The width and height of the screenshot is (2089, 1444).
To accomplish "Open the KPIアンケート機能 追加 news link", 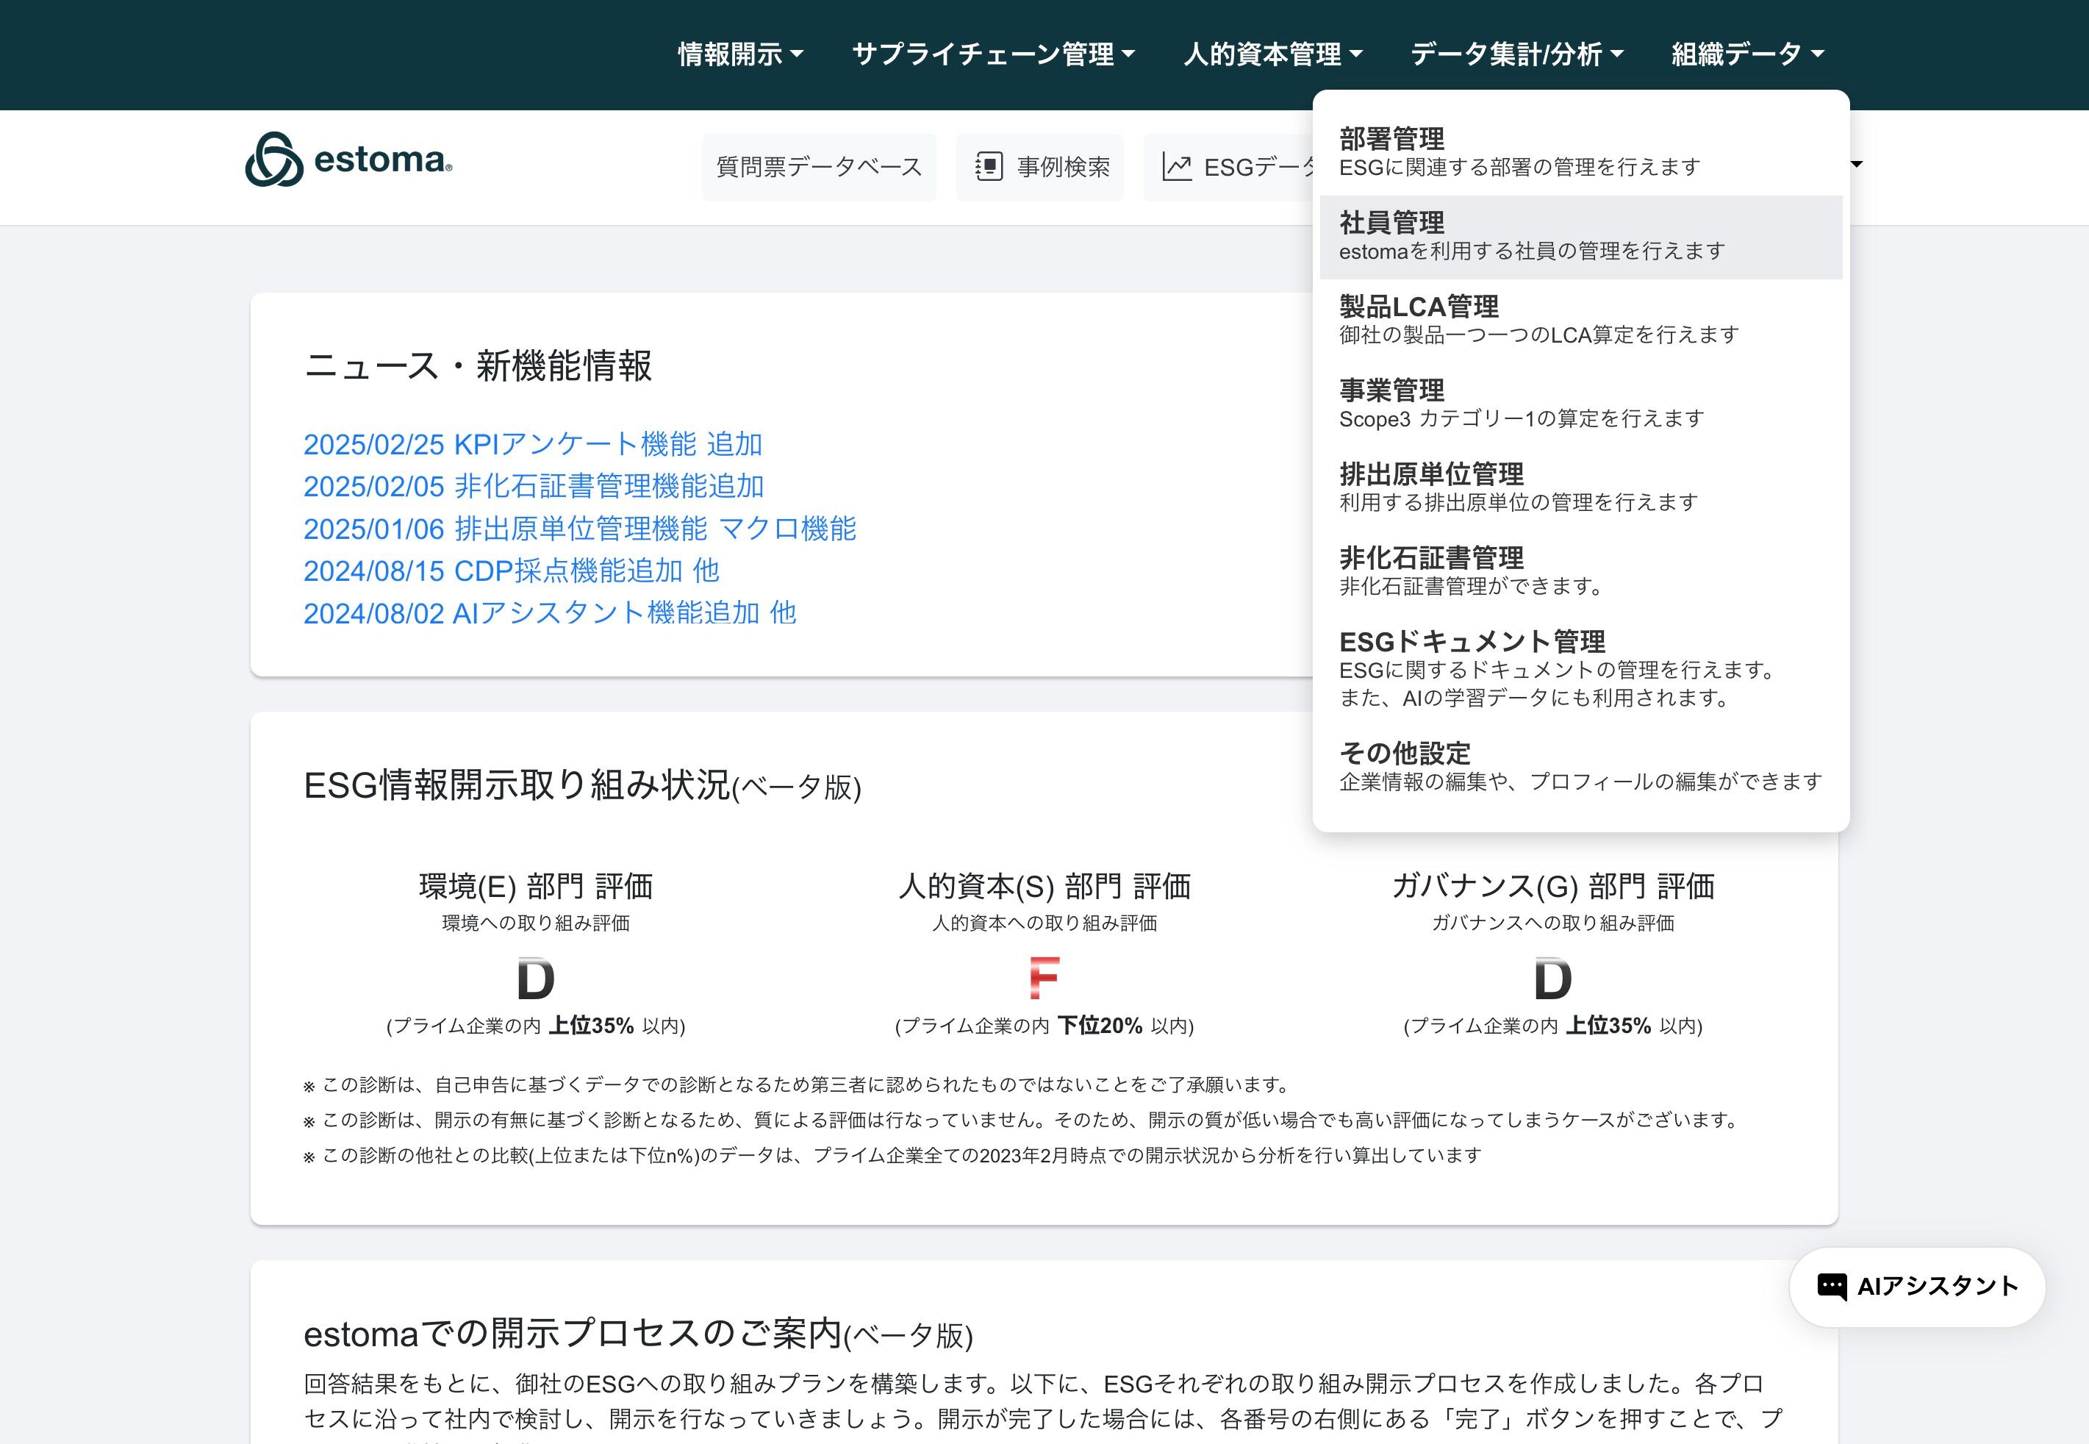I will [x=533, y=444].
